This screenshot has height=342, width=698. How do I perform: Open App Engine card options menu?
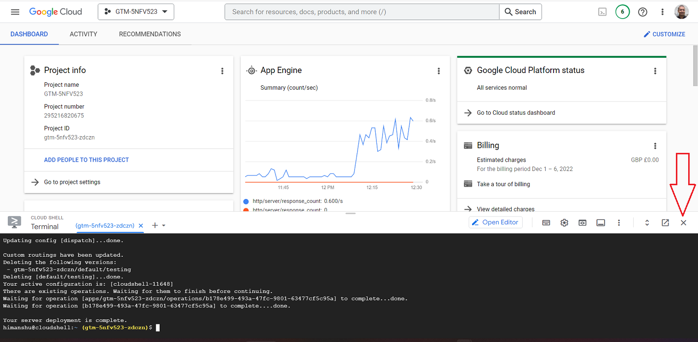pyautogui.click(x=439, y=71)
